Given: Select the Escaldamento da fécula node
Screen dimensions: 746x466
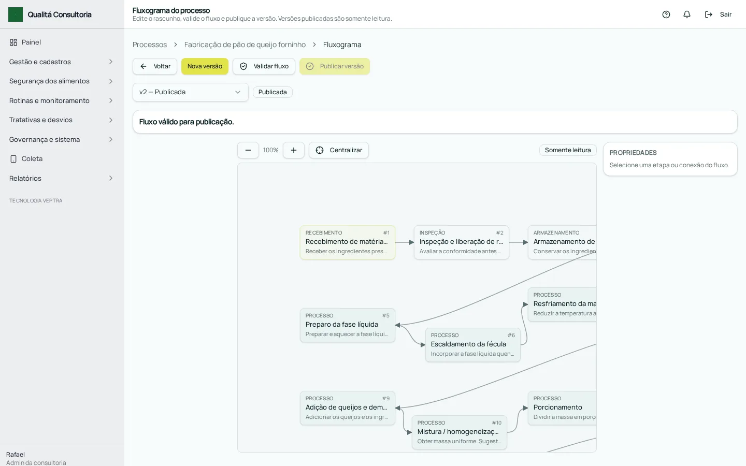Looking at the screenshot, I should click(473, 345).
